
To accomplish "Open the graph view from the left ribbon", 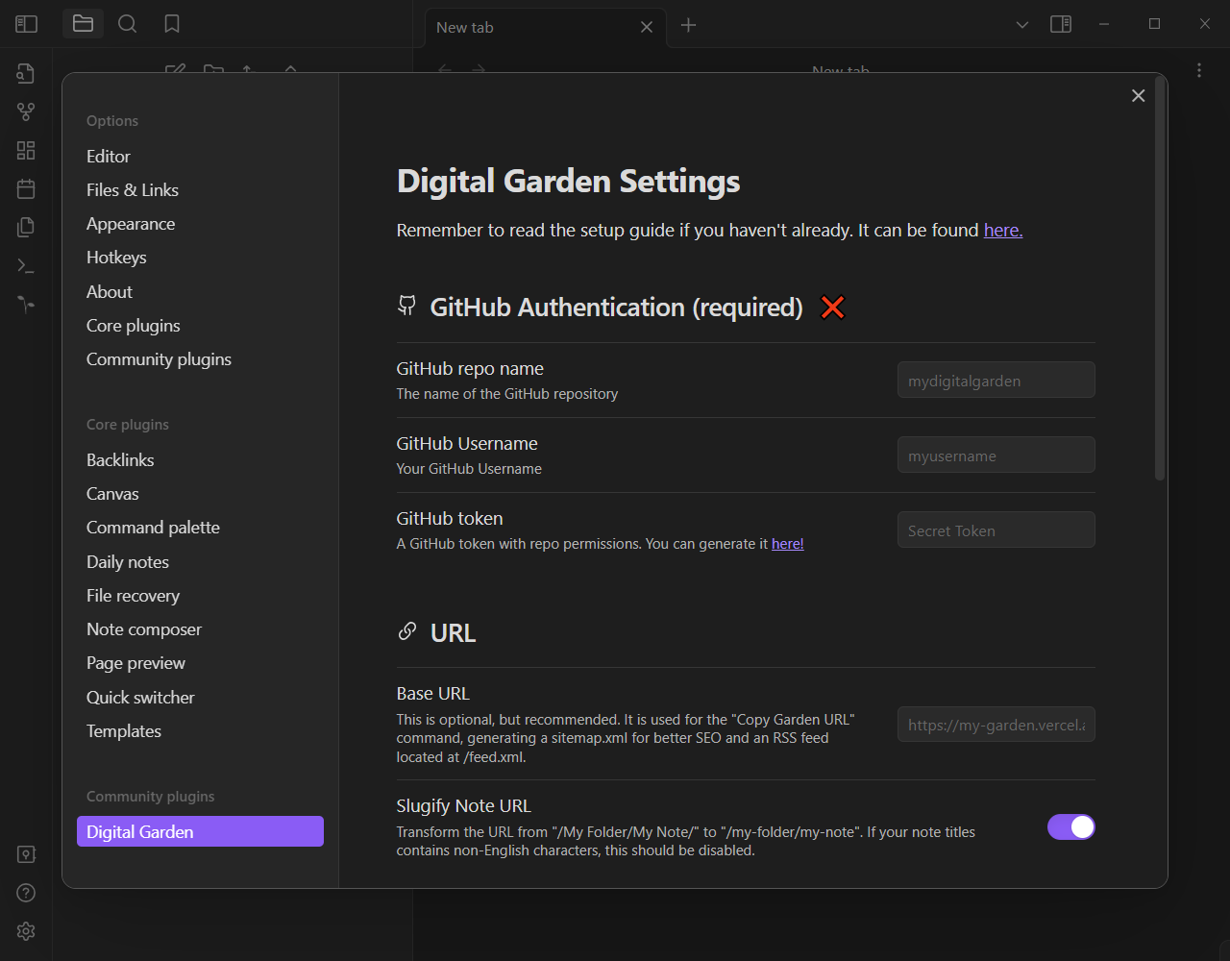I will pyautogui.click(x=26, y=111).
